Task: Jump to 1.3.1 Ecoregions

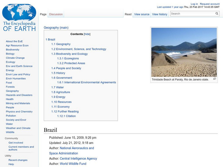Action: tap(68, 58)
